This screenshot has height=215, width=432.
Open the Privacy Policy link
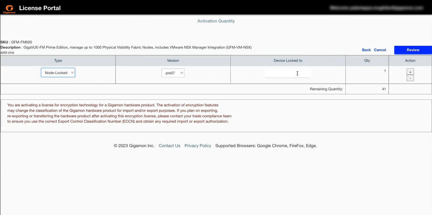198,146
